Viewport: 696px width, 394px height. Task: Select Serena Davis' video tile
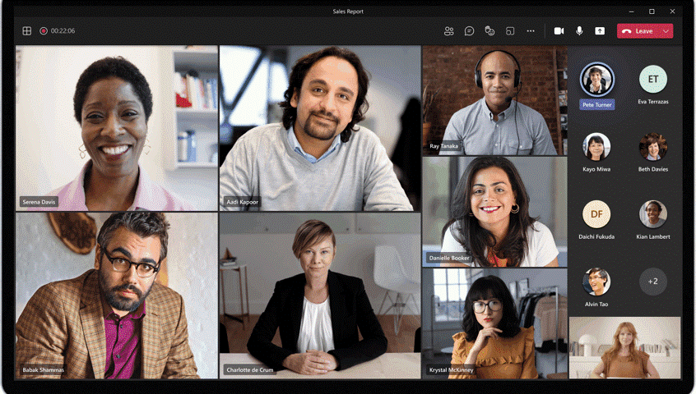click(x=116, y=127)
